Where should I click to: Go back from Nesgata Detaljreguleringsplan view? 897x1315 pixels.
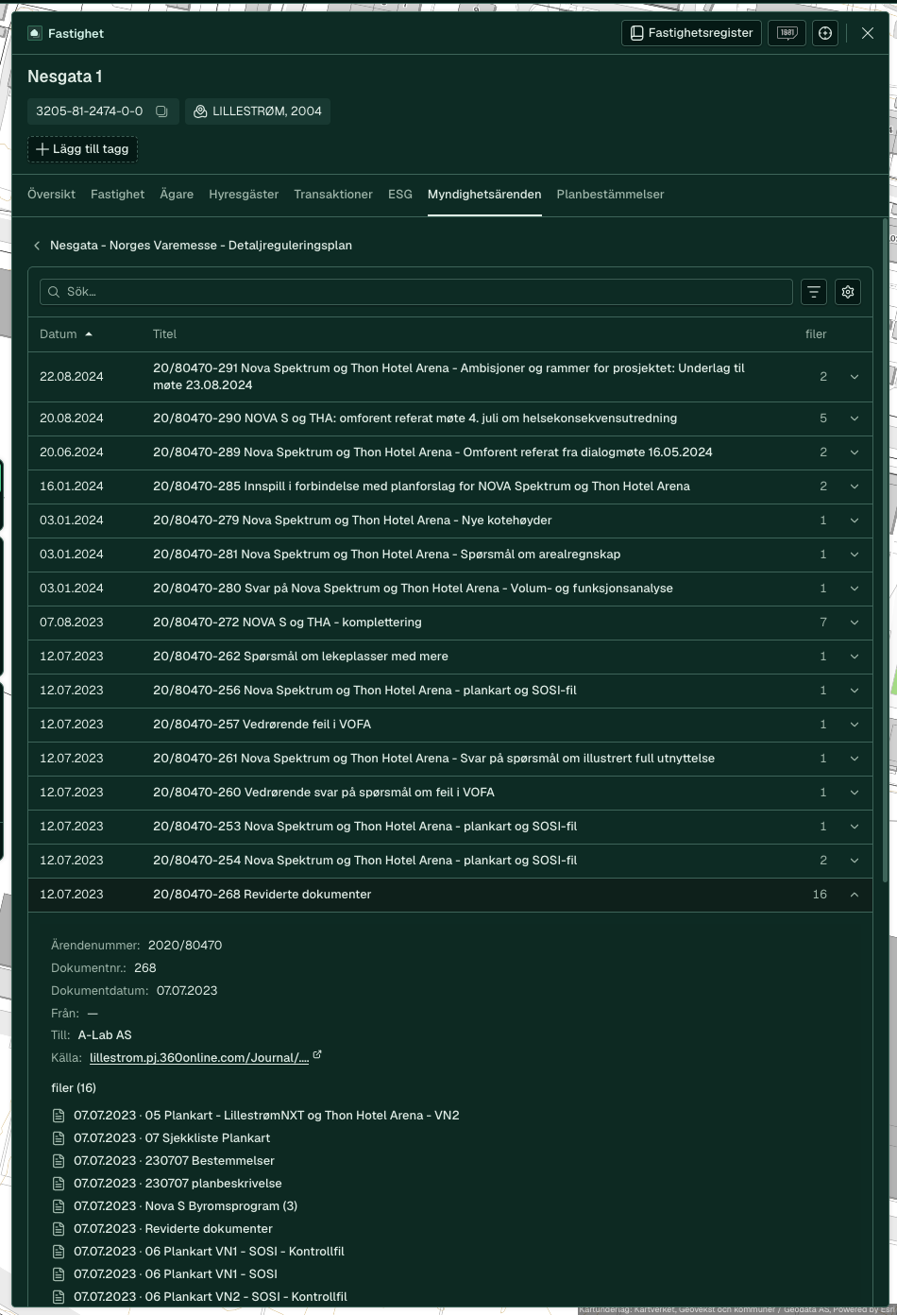(x=37, y=246)
